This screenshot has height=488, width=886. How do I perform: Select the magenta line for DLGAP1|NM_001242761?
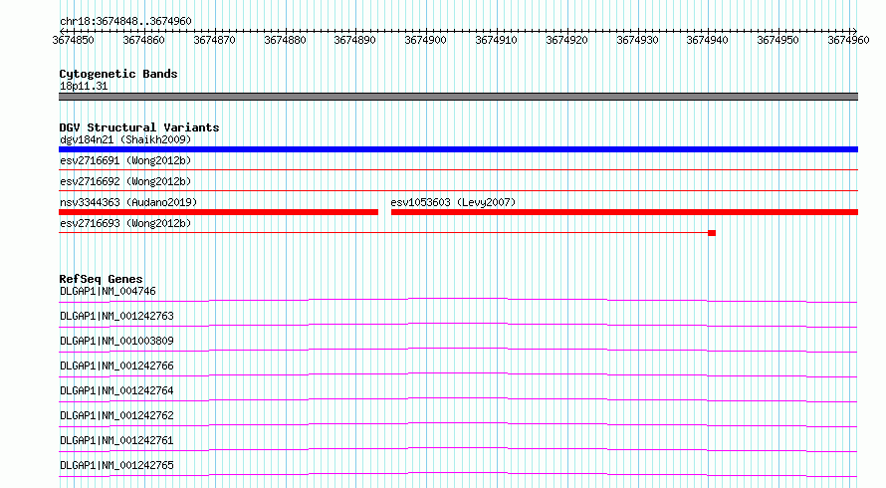[x=458, y=449]
